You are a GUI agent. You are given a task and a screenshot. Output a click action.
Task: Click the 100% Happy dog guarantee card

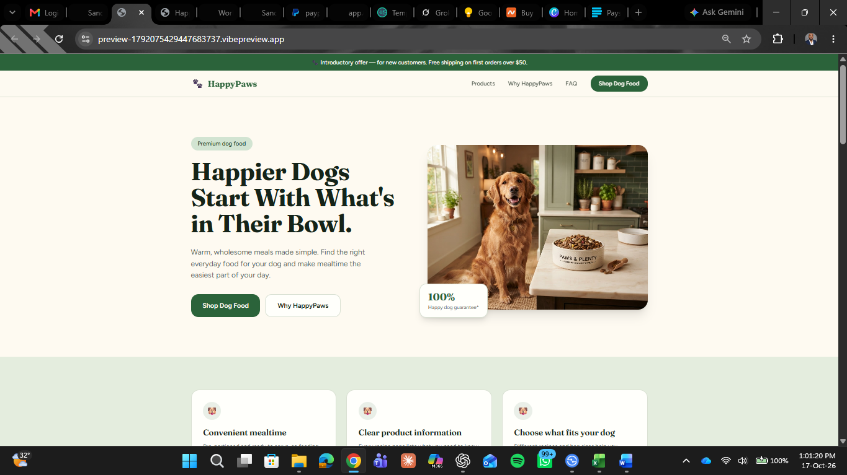tap(454, 300)
